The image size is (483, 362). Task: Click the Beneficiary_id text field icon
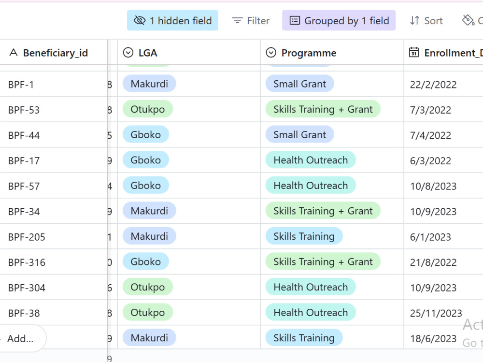(x=13, y=52)
